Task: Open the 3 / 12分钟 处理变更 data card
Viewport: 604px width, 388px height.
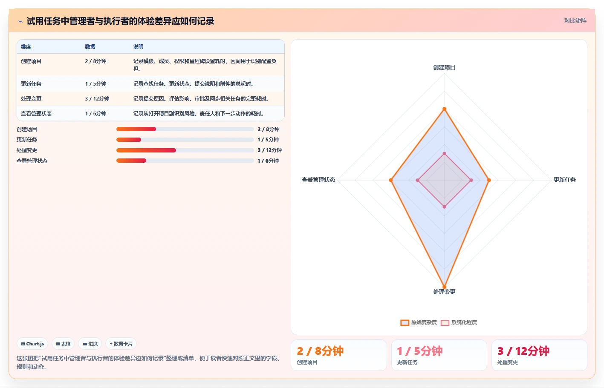Action: click(x=539, y=355)
